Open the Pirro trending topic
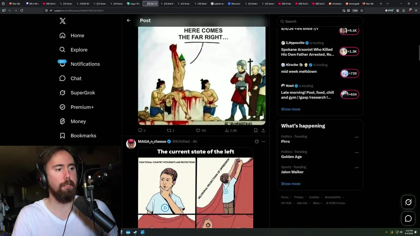Viewport: 420px width, 236px height. (x=285, y=142)
